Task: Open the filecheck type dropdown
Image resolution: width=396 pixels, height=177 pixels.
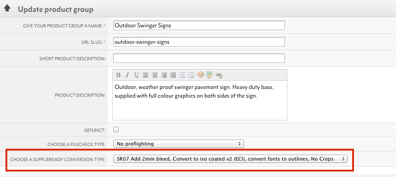Action: click(x=179, y=144)
